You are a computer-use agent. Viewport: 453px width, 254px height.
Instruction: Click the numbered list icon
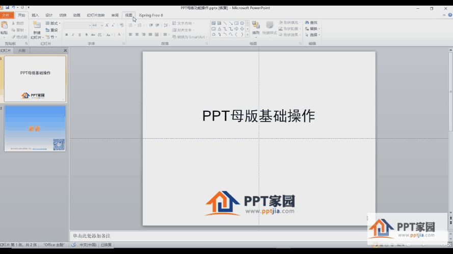tap(140, 25)
